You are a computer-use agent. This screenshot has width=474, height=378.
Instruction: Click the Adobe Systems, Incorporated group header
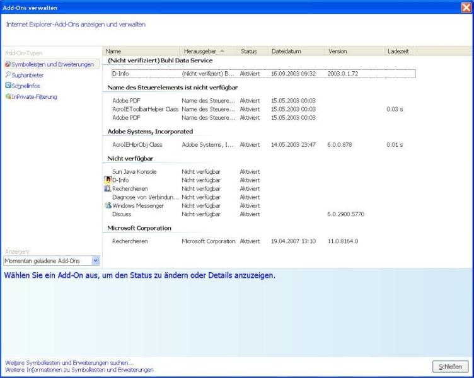pos(150,132)
